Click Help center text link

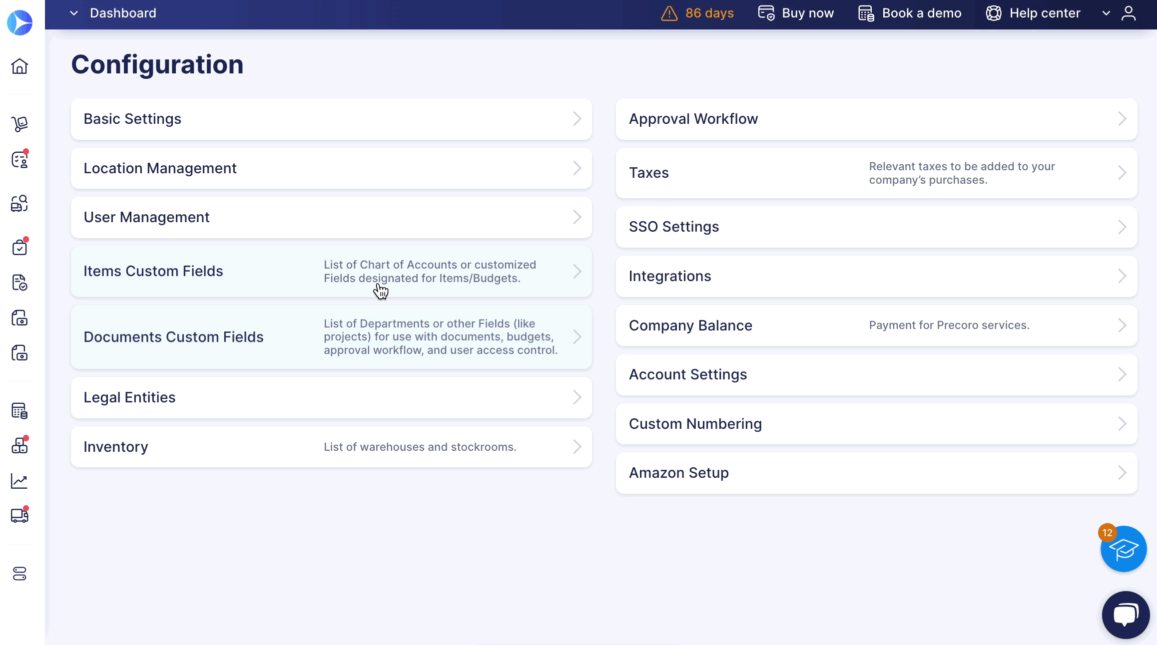(x=1045, y=13)
